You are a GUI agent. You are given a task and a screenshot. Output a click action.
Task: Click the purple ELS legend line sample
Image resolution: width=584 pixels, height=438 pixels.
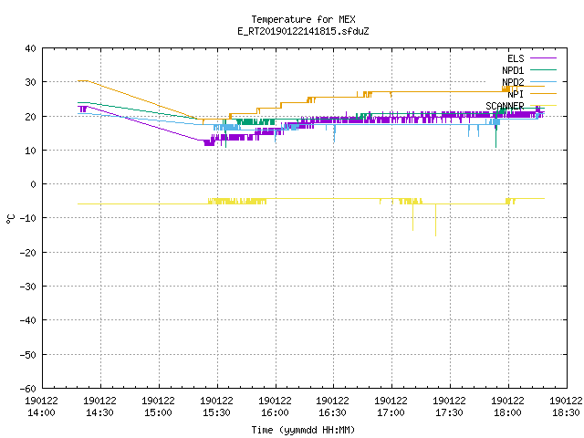tap(543, 58)
